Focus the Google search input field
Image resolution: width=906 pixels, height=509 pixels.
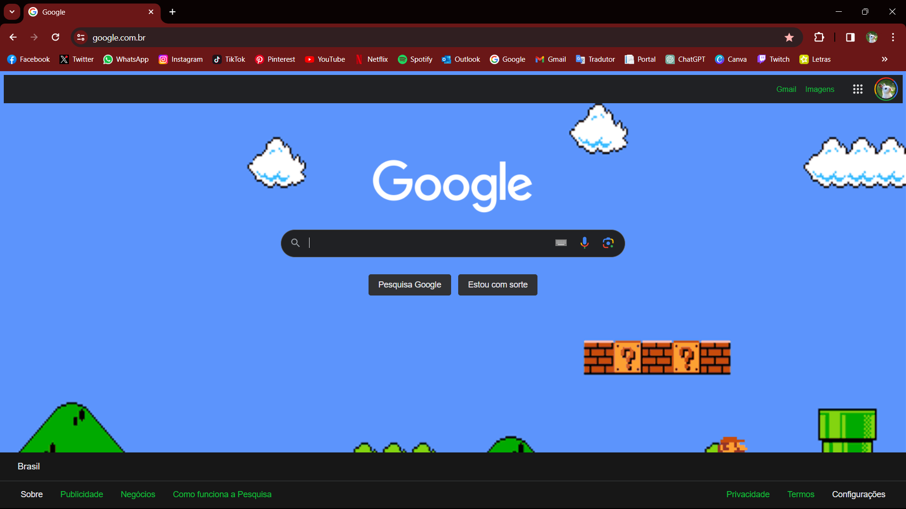pos(425,243)
